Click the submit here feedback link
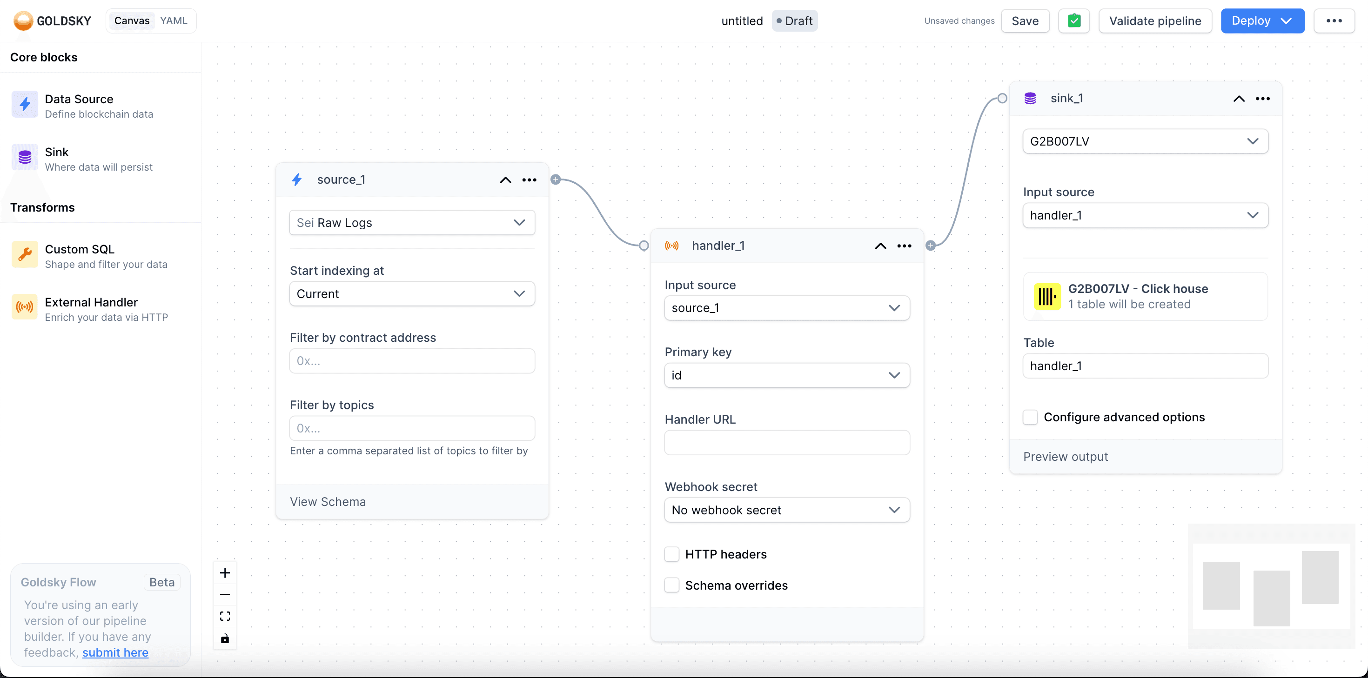The width and height of the screenshot is (1368, 678). click(115, 652)
